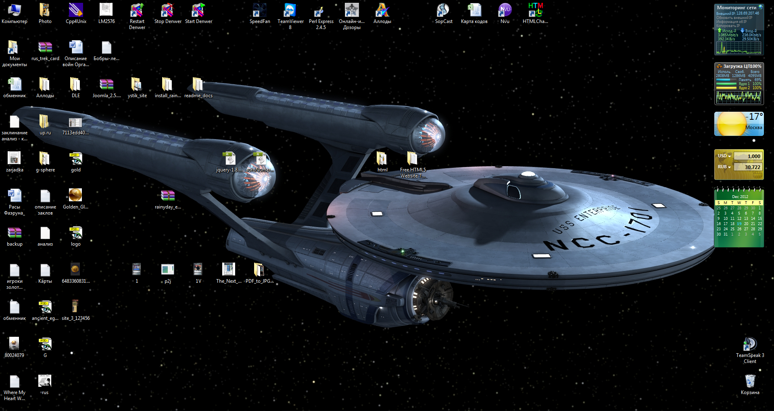Select the p2j image file icon
The height and width of the screenshot is (411, 774).
point(168,273)
